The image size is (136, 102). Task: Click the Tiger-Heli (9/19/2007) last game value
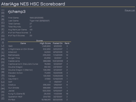40,21
